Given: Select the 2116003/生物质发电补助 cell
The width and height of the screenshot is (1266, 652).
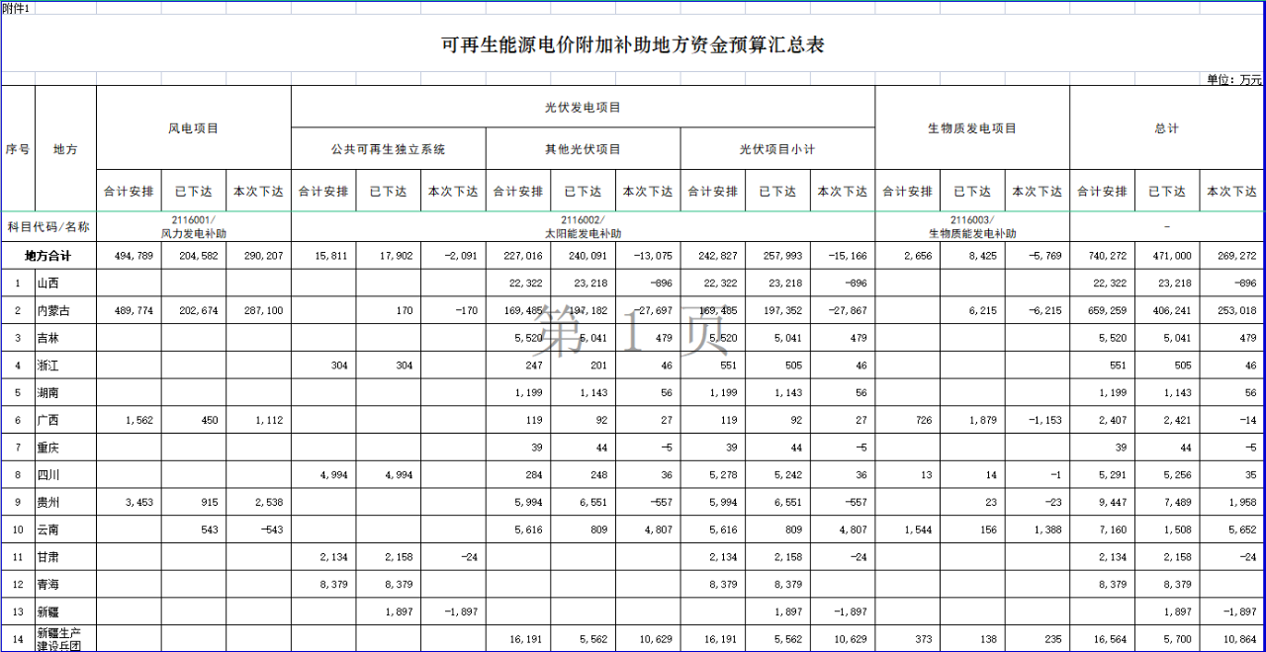Looking at the screenshot, I should click(971, 227).
